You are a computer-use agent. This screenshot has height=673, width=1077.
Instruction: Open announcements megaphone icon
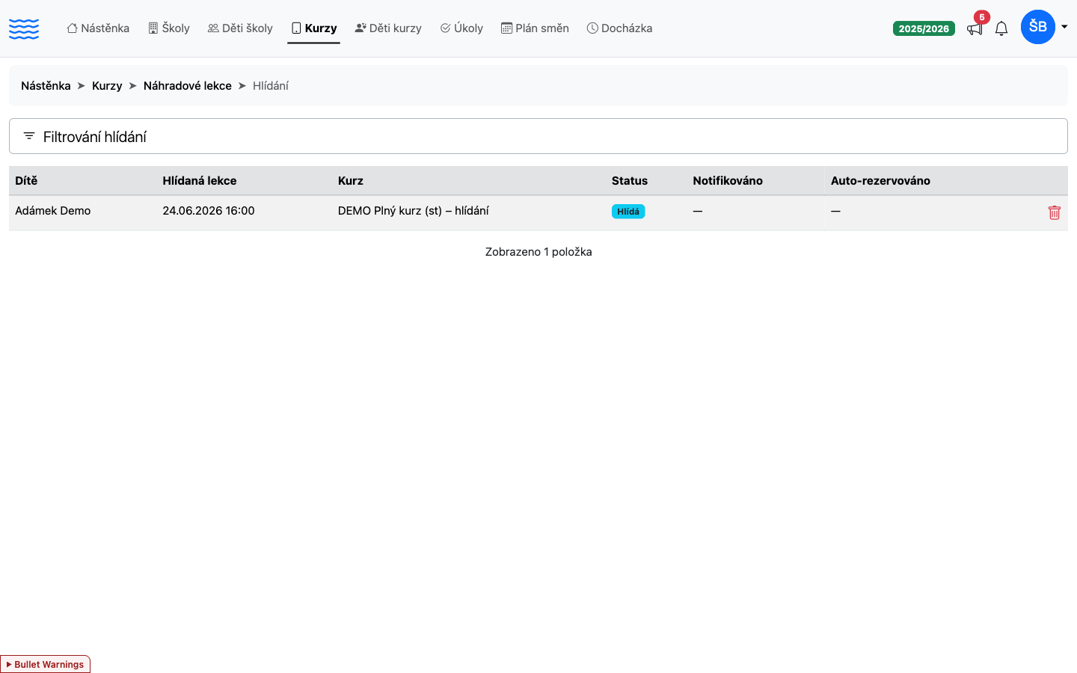click(975, 28)
